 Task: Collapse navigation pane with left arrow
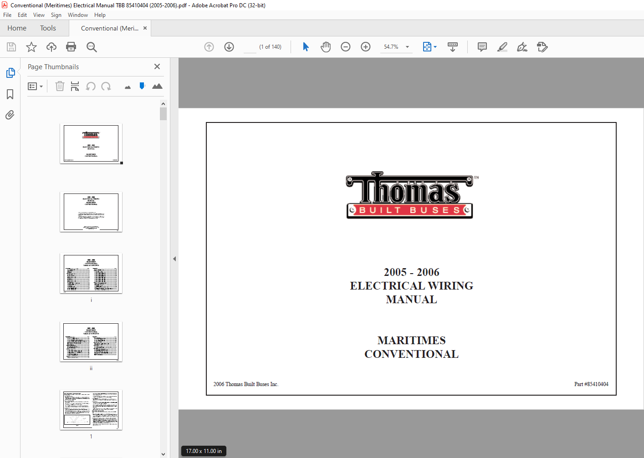(x=174, y=259)
